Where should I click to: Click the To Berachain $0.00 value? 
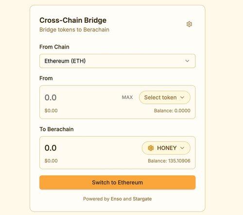(51, 161)
